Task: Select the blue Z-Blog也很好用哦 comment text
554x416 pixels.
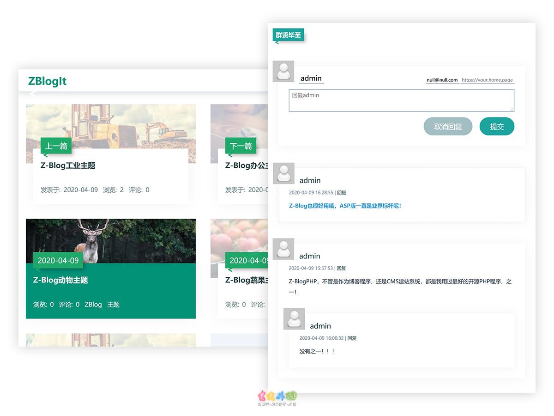Action: (345, 206)
